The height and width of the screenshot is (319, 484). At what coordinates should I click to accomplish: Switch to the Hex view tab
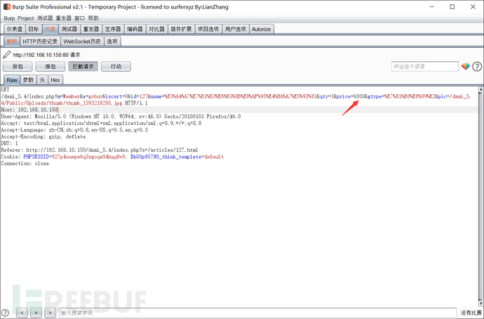pos(55,80)
